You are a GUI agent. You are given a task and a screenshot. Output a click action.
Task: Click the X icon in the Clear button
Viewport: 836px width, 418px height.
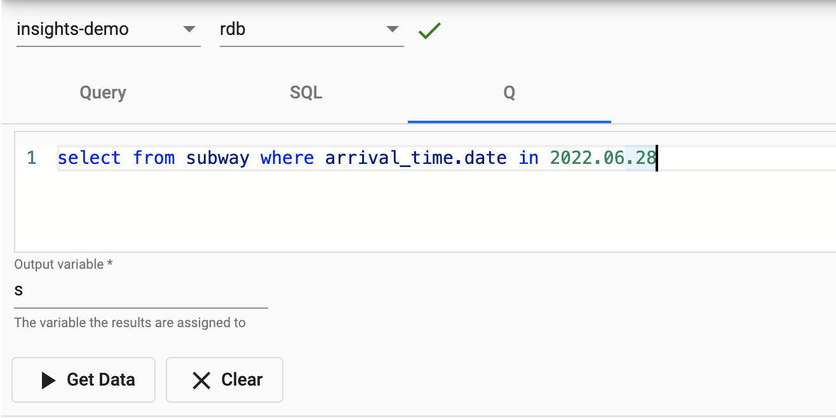click(201, 380)
